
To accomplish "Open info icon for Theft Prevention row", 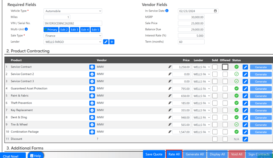I will click(x=92, y=103).
